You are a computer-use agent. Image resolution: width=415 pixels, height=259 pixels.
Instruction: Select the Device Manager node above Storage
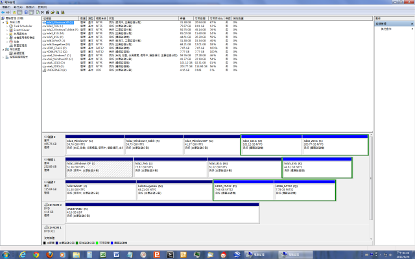(x=18, y=45)
